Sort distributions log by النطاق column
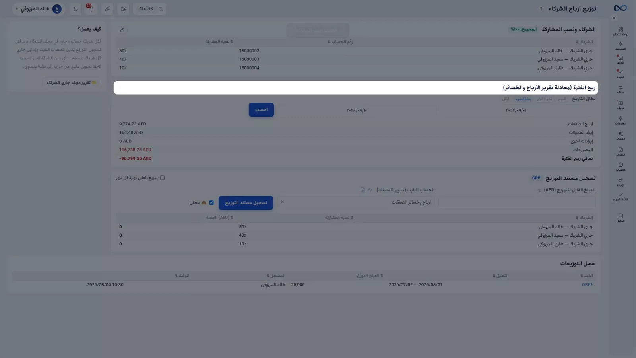This screenshot has width=636, height=358. [500, 276]
